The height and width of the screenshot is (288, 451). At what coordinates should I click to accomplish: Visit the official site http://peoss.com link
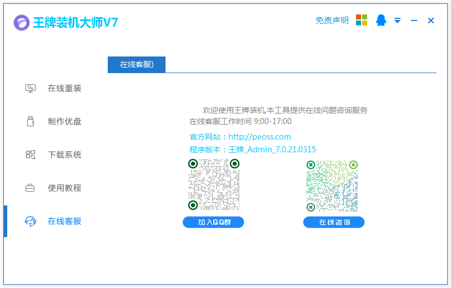pos(259,137)
